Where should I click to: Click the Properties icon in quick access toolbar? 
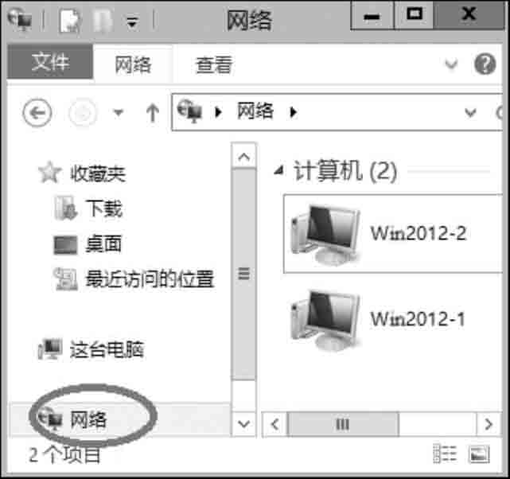pyautogui.click(x=69, y=21)
